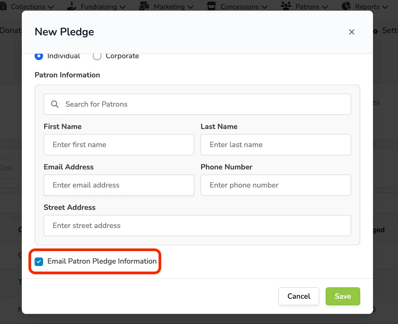Screen dimensions: 398x324
Task: Select the Corporate radio option
Action: (97, 56)
